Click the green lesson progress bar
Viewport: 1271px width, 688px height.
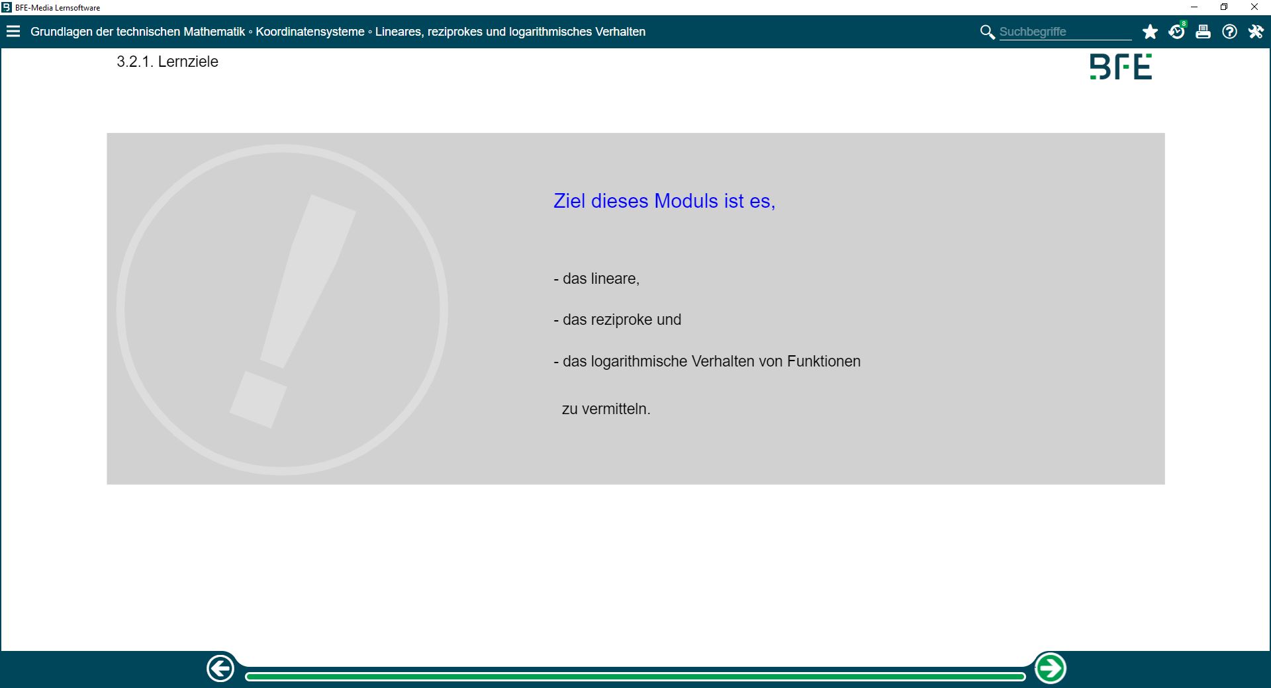634,676
